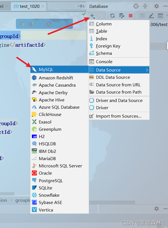Open Safari browser preview icon in editor
Image resolution: width=168 pixels, height=228 pixels.
click(x=40, y=24)
